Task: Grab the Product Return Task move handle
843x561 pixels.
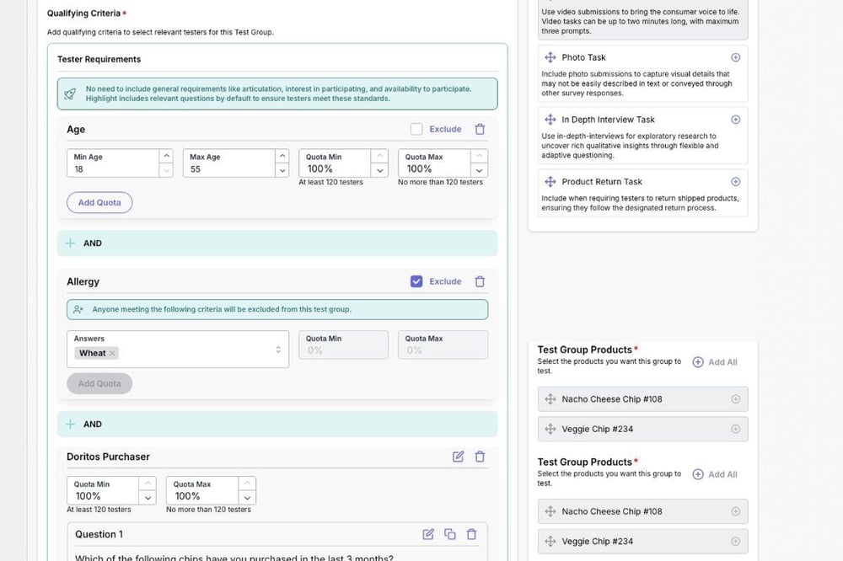Action: 550,182
